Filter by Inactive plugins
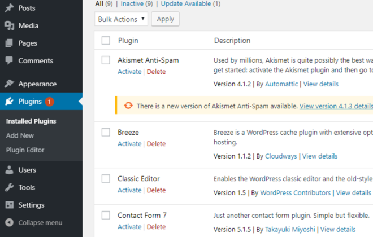 pos(132,3)
